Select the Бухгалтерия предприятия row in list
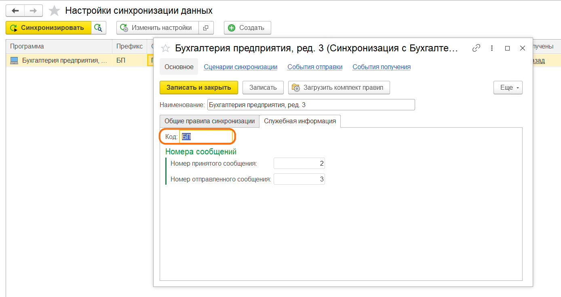 (x=59, y=61)
